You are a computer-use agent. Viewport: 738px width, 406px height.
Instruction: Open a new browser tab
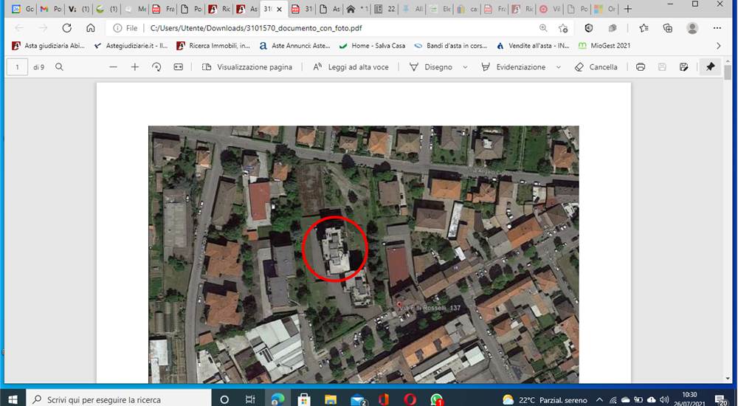pos(627,9)
